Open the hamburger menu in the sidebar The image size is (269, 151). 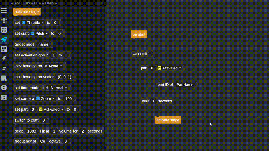tap(4, 11)
